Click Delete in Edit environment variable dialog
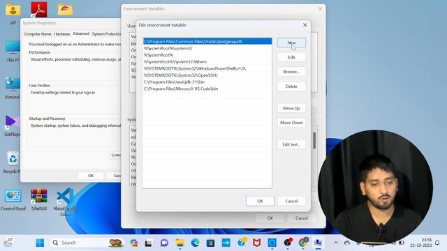447x251 pixels. 291,86
